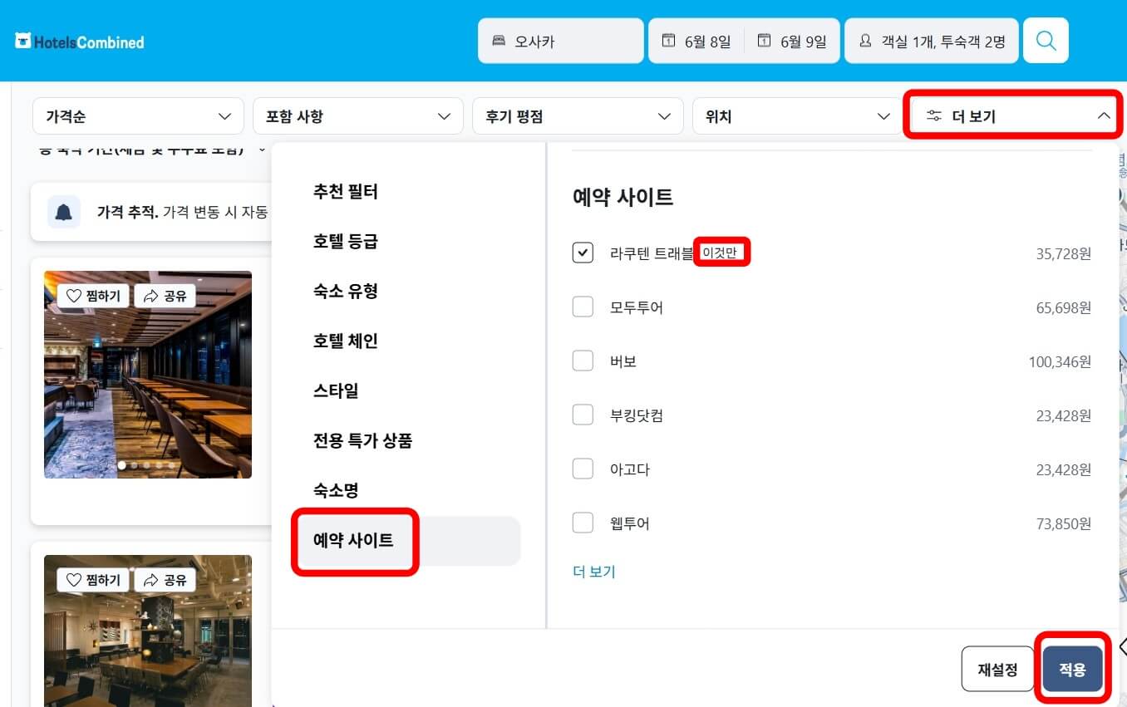The width and height of the screenshot is (1127, 707).
Task: Select 숙소명 in the filter sidebar
Action: pos(336,491)
